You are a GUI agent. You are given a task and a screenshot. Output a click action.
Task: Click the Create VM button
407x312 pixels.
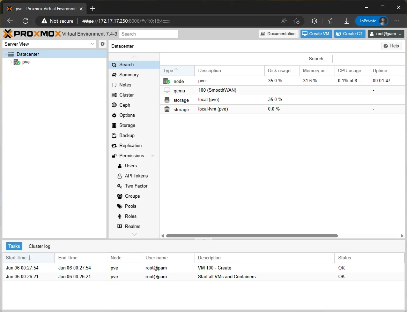click(316, 34)
